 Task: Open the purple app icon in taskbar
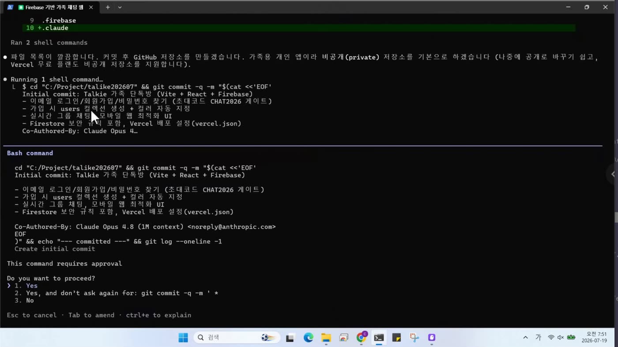pyautogui.click(x=432, y=338)
